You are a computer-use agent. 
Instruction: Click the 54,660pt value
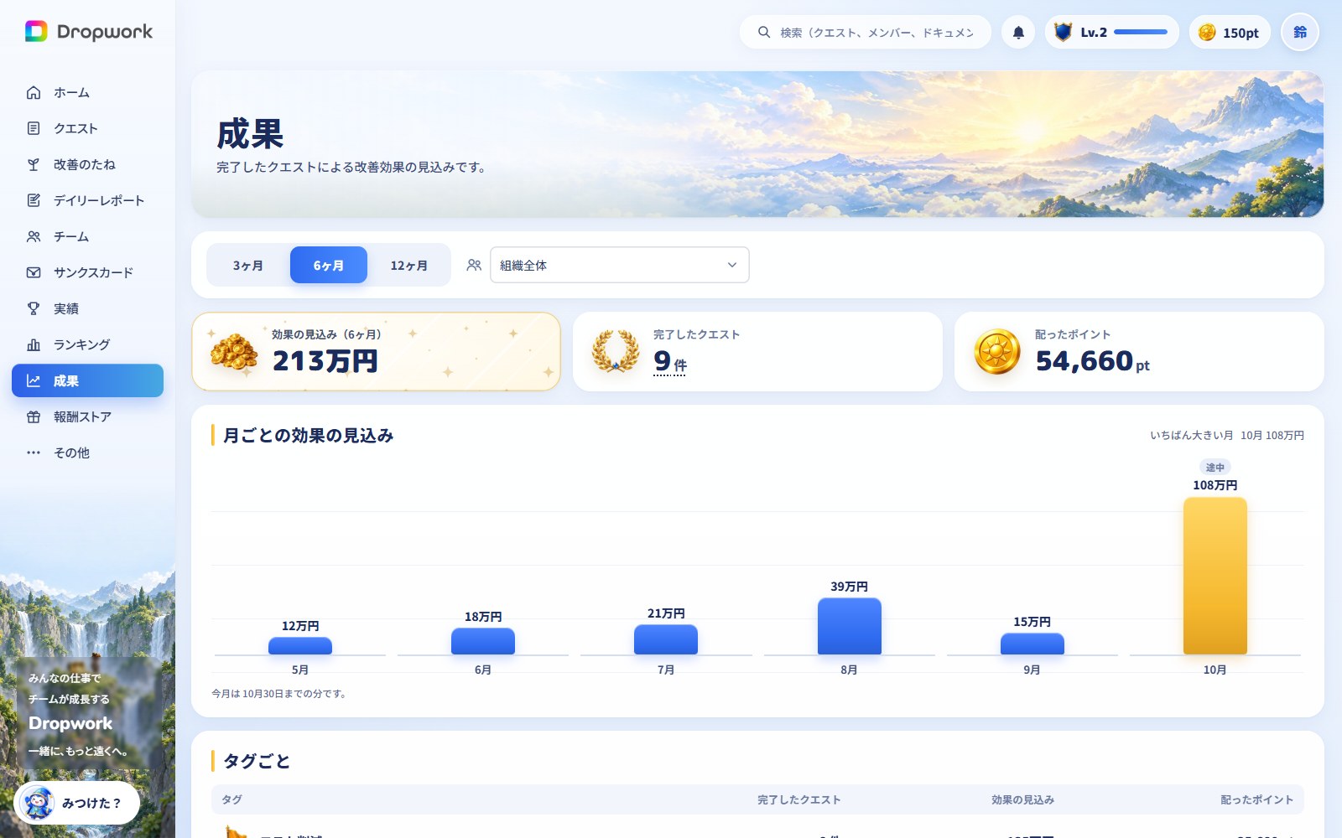(x=1092, y=361)
